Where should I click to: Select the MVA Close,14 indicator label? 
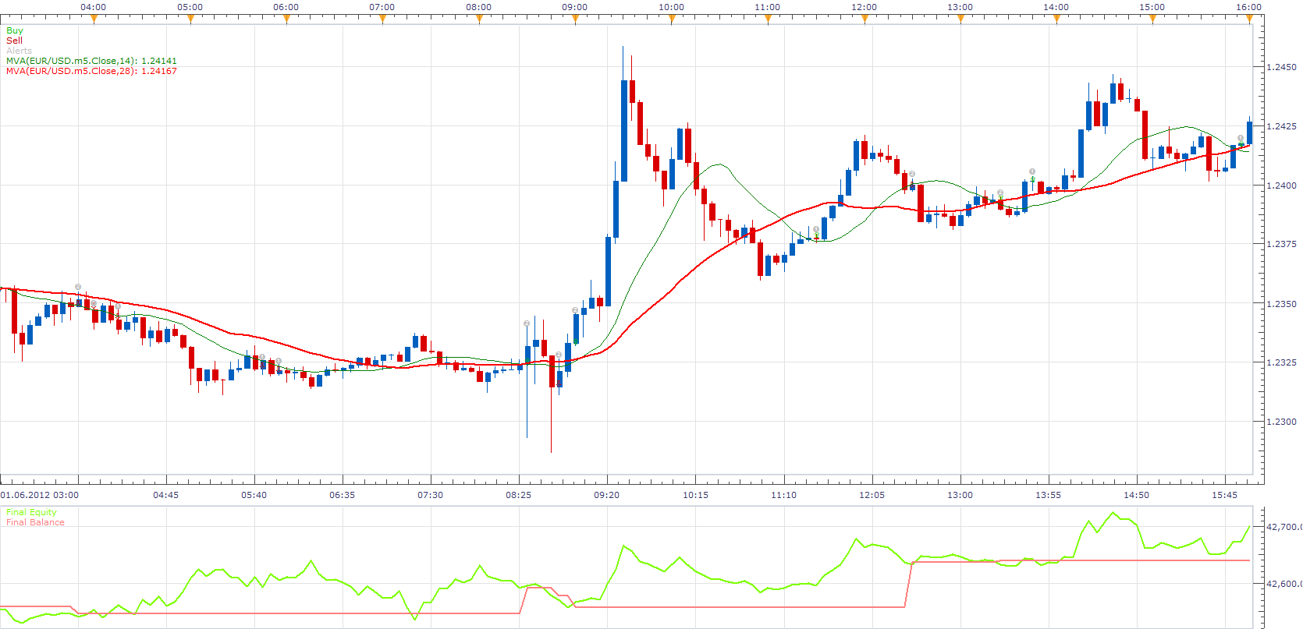(91, 61)
